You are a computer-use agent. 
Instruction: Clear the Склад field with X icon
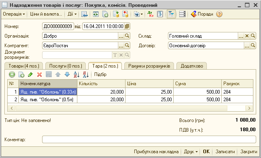[247, 36]
